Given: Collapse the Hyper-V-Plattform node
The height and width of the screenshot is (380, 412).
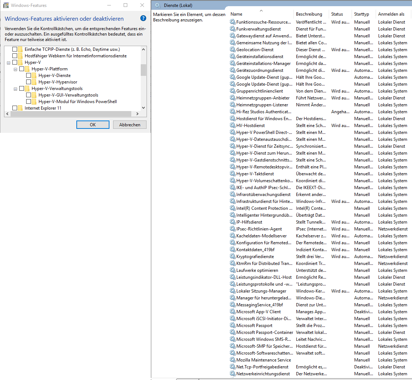Looking at the screenshot, I should 15,69.
